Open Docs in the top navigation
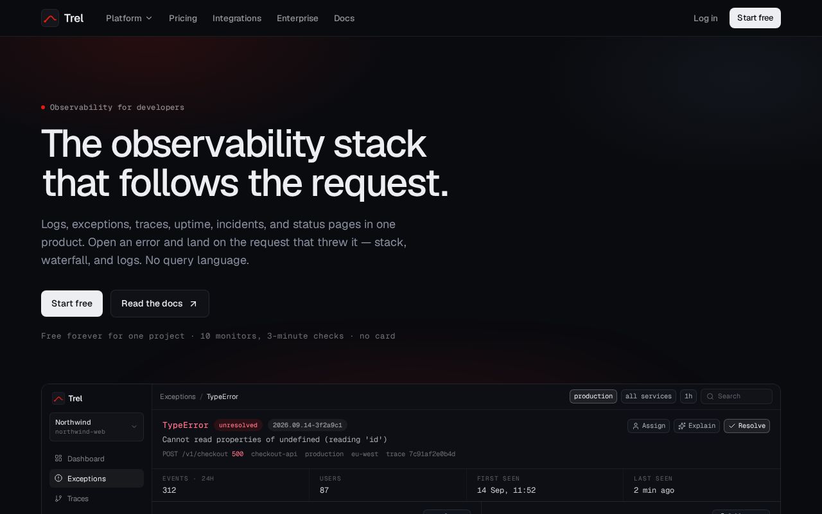The height and width of the screenshot is (514, 822). coord(344,18)
